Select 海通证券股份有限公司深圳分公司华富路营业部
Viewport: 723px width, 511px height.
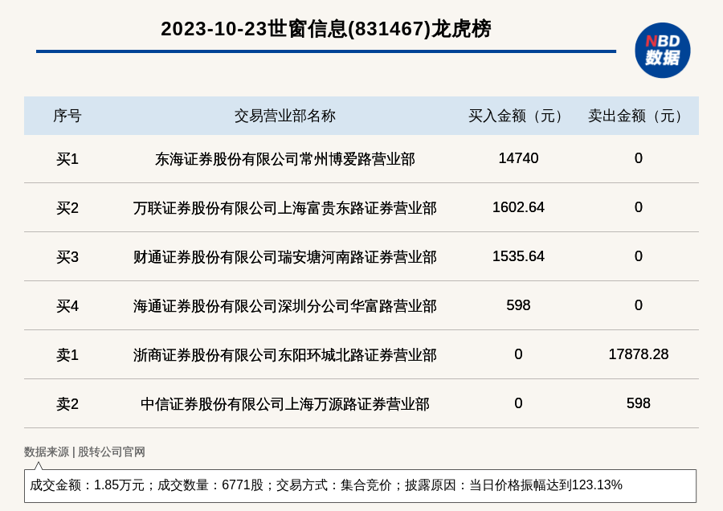coord(285,306)
